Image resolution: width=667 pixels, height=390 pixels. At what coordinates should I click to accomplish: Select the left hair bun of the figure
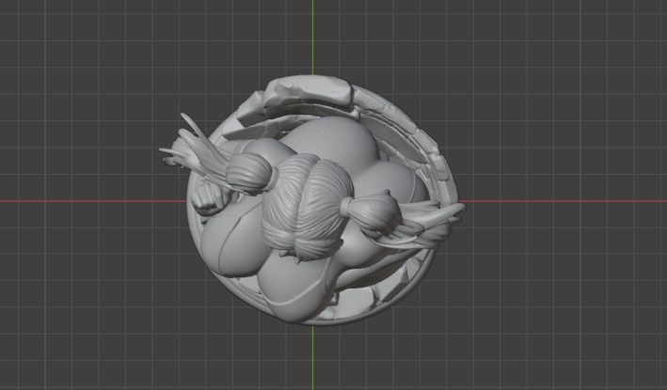point(248,174)
